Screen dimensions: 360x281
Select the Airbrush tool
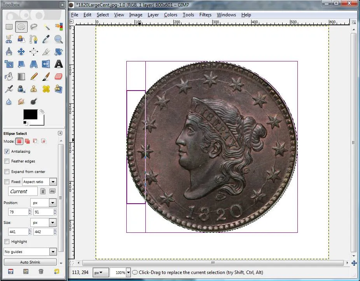coord(9,89)
